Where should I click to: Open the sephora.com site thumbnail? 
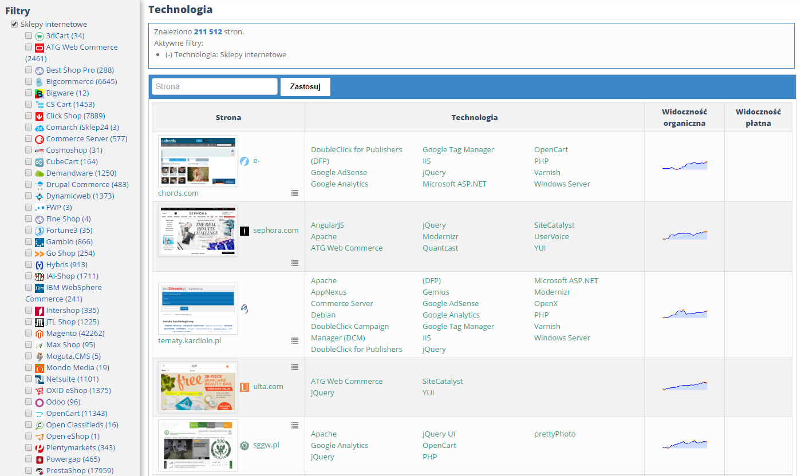[198, 231]
